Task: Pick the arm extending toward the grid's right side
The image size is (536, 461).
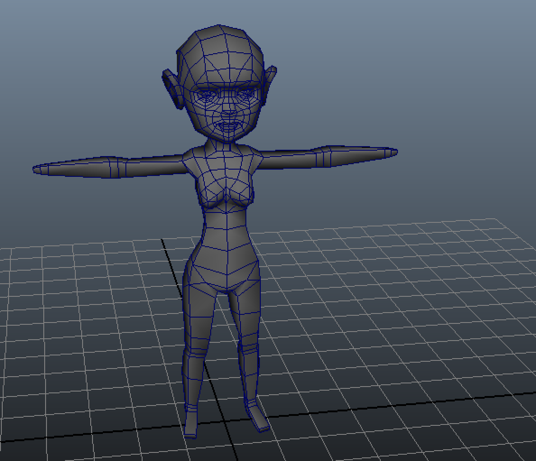Action: pyautogui.click(x=328, y=157)
